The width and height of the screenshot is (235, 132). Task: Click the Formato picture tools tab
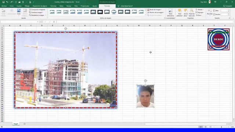(107, 6)
